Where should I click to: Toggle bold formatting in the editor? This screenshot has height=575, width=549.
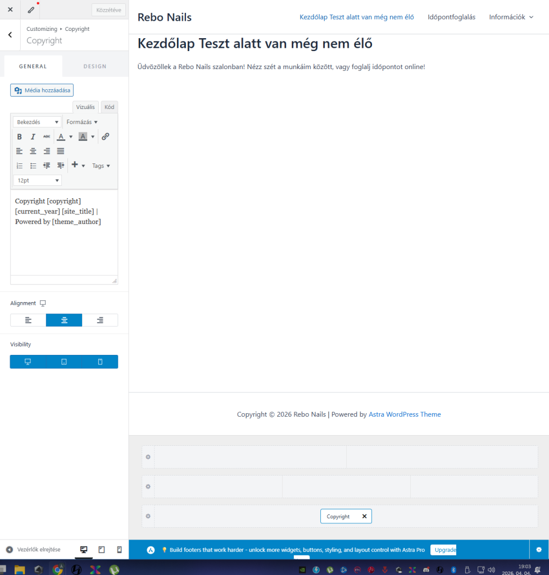tap(19, 136)
